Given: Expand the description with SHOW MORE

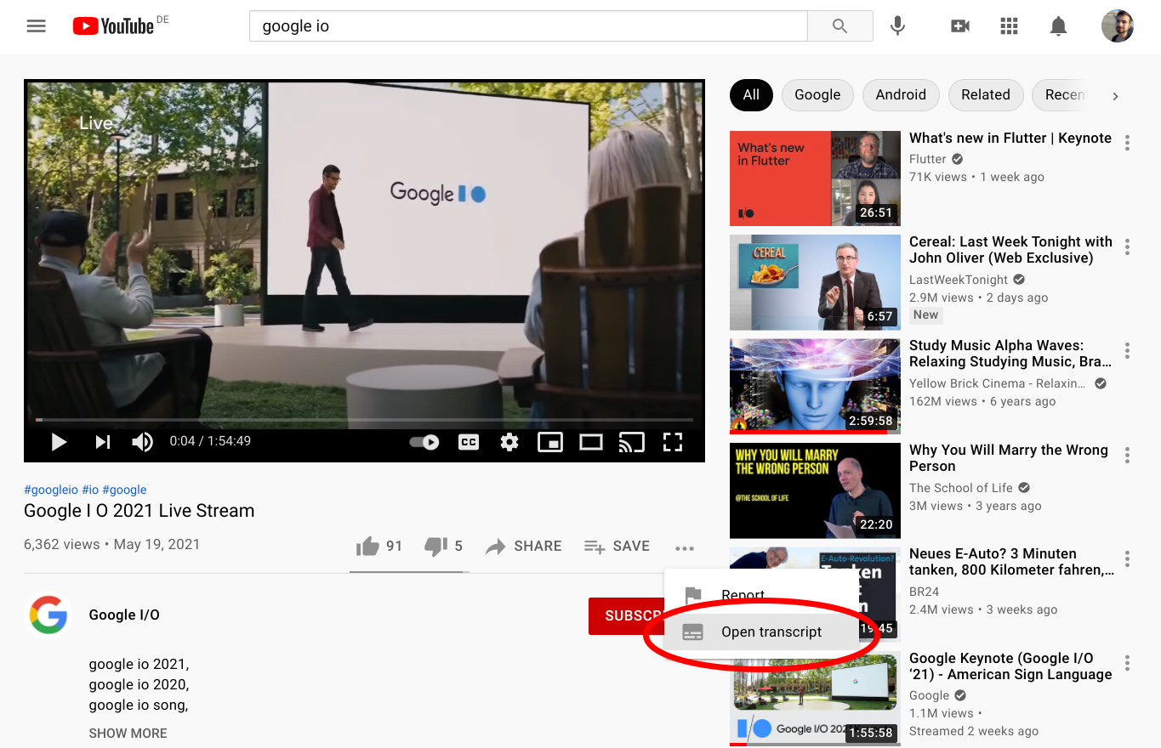Looking at the screenshot, I should [128, 733].
